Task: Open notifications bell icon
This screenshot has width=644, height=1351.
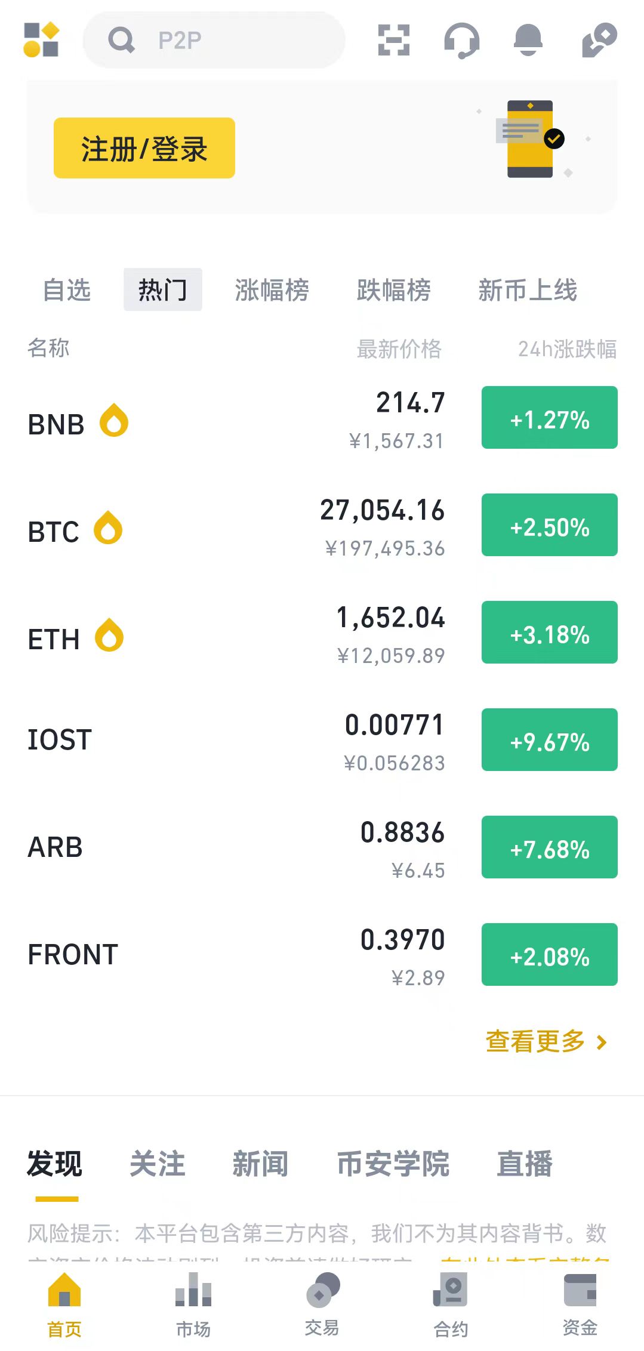Action: pyautogui.click(x=528, y=40)
